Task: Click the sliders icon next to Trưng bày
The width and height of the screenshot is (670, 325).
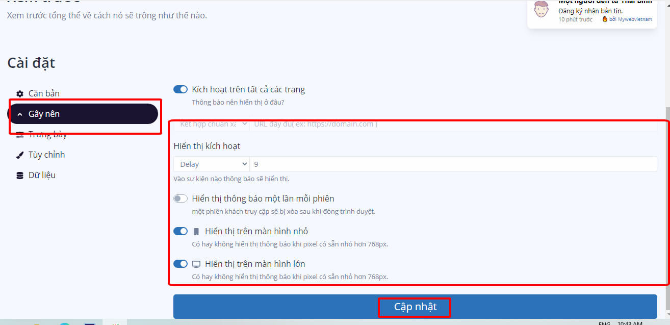Action: (20, 135)
